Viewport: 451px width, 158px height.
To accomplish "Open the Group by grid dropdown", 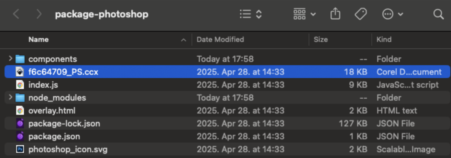I will point(304,14).
